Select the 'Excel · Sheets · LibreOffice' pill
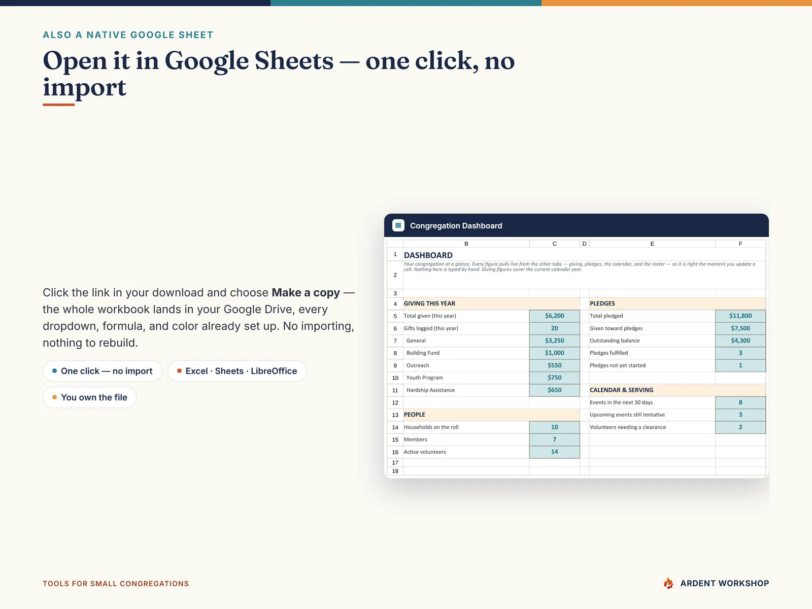 point(237,371)
